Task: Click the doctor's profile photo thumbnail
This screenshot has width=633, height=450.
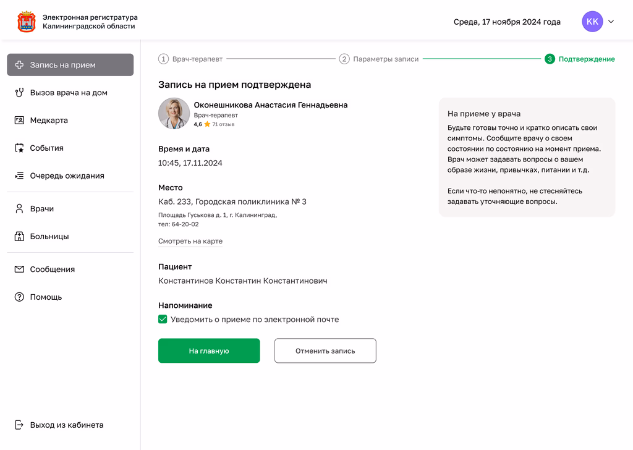Action: [174, 114]
